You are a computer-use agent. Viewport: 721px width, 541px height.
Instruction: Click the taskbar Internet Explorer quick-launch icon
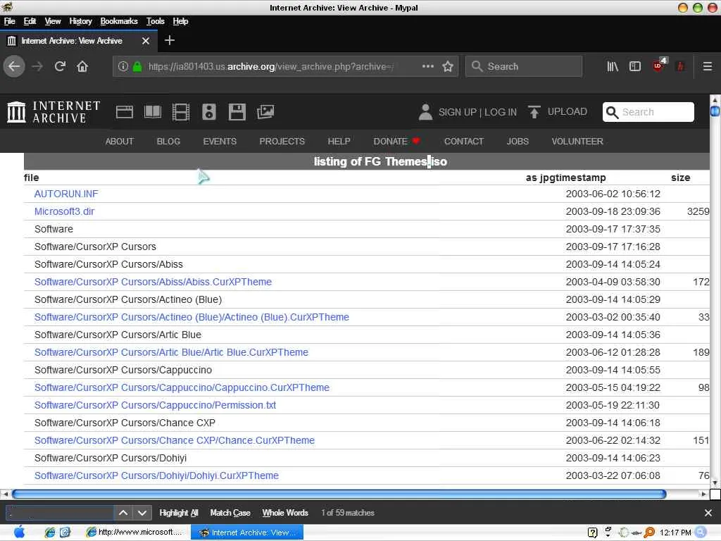(x=50, y=533)
